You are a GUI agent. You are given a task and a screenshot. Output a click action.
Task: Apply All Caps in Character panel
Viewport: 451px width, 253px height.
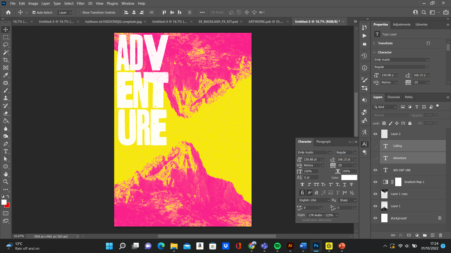(x=317, y=184)
